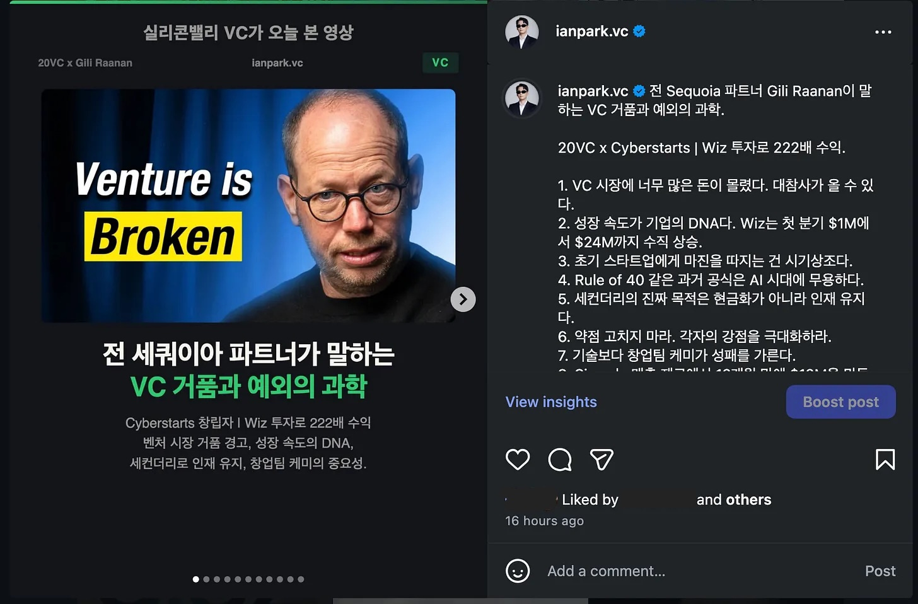This screenshot has width=918, height=604.
Task: Click the Boost post button
Action: 840,402
